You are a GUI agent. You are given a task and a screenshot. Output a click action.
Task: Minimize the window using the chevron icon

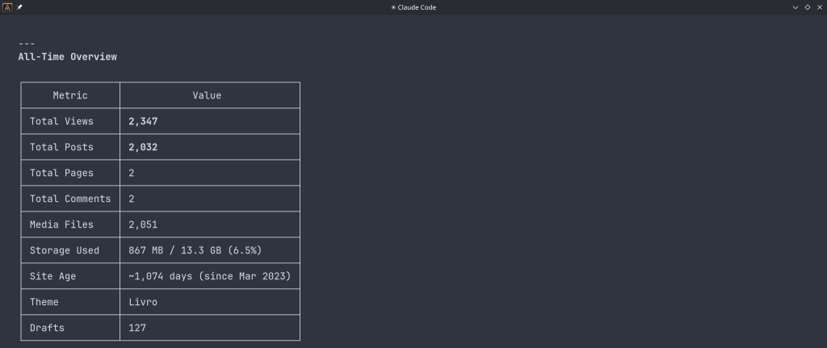click(796, 6)
